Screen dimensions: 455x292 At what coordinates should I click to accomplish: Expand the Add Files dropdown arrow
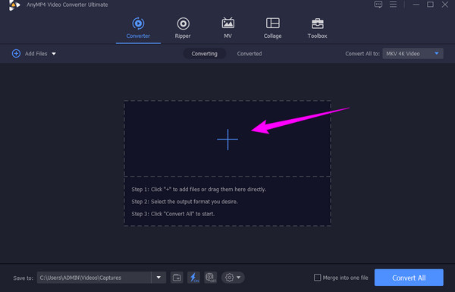54,54
